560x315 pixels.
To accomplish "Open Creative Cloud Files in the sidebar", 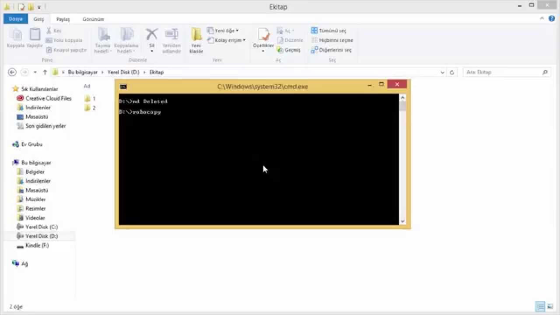I will [44, 98].
